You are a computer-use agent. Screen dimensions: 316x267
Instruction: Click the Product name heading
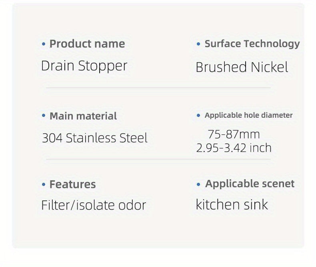click(x=87, y=44)
